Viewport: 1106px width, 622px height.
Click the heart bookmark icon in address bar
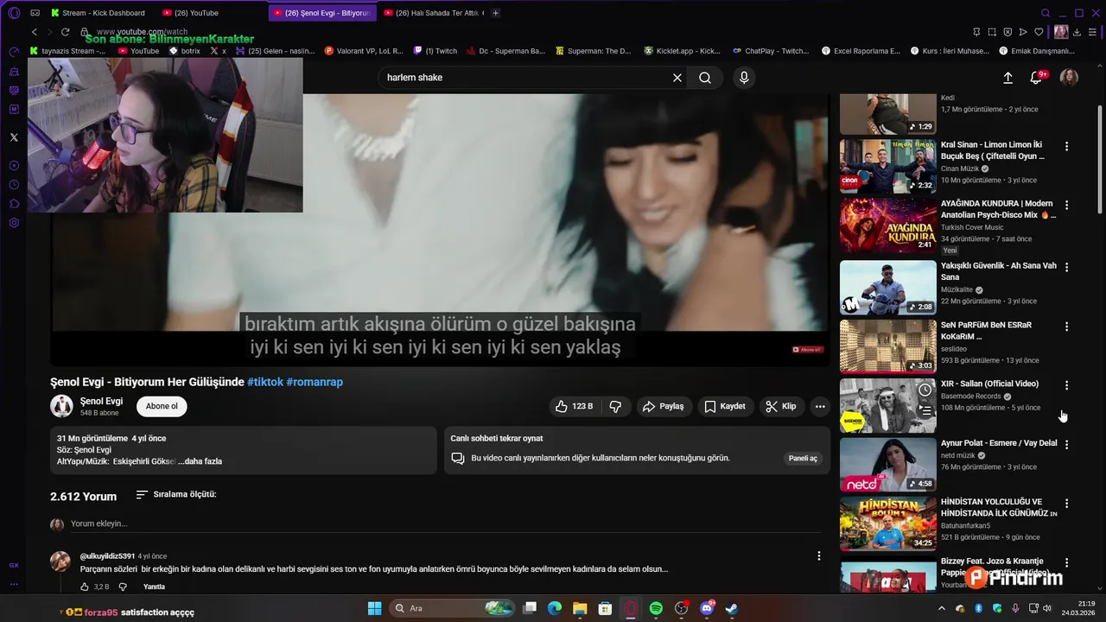[1039, 32]
